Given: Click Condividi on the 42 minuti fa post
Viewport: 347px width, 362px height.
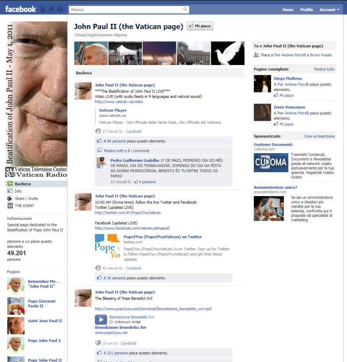Looking at the screenshot, I should (x=133, y=268).
